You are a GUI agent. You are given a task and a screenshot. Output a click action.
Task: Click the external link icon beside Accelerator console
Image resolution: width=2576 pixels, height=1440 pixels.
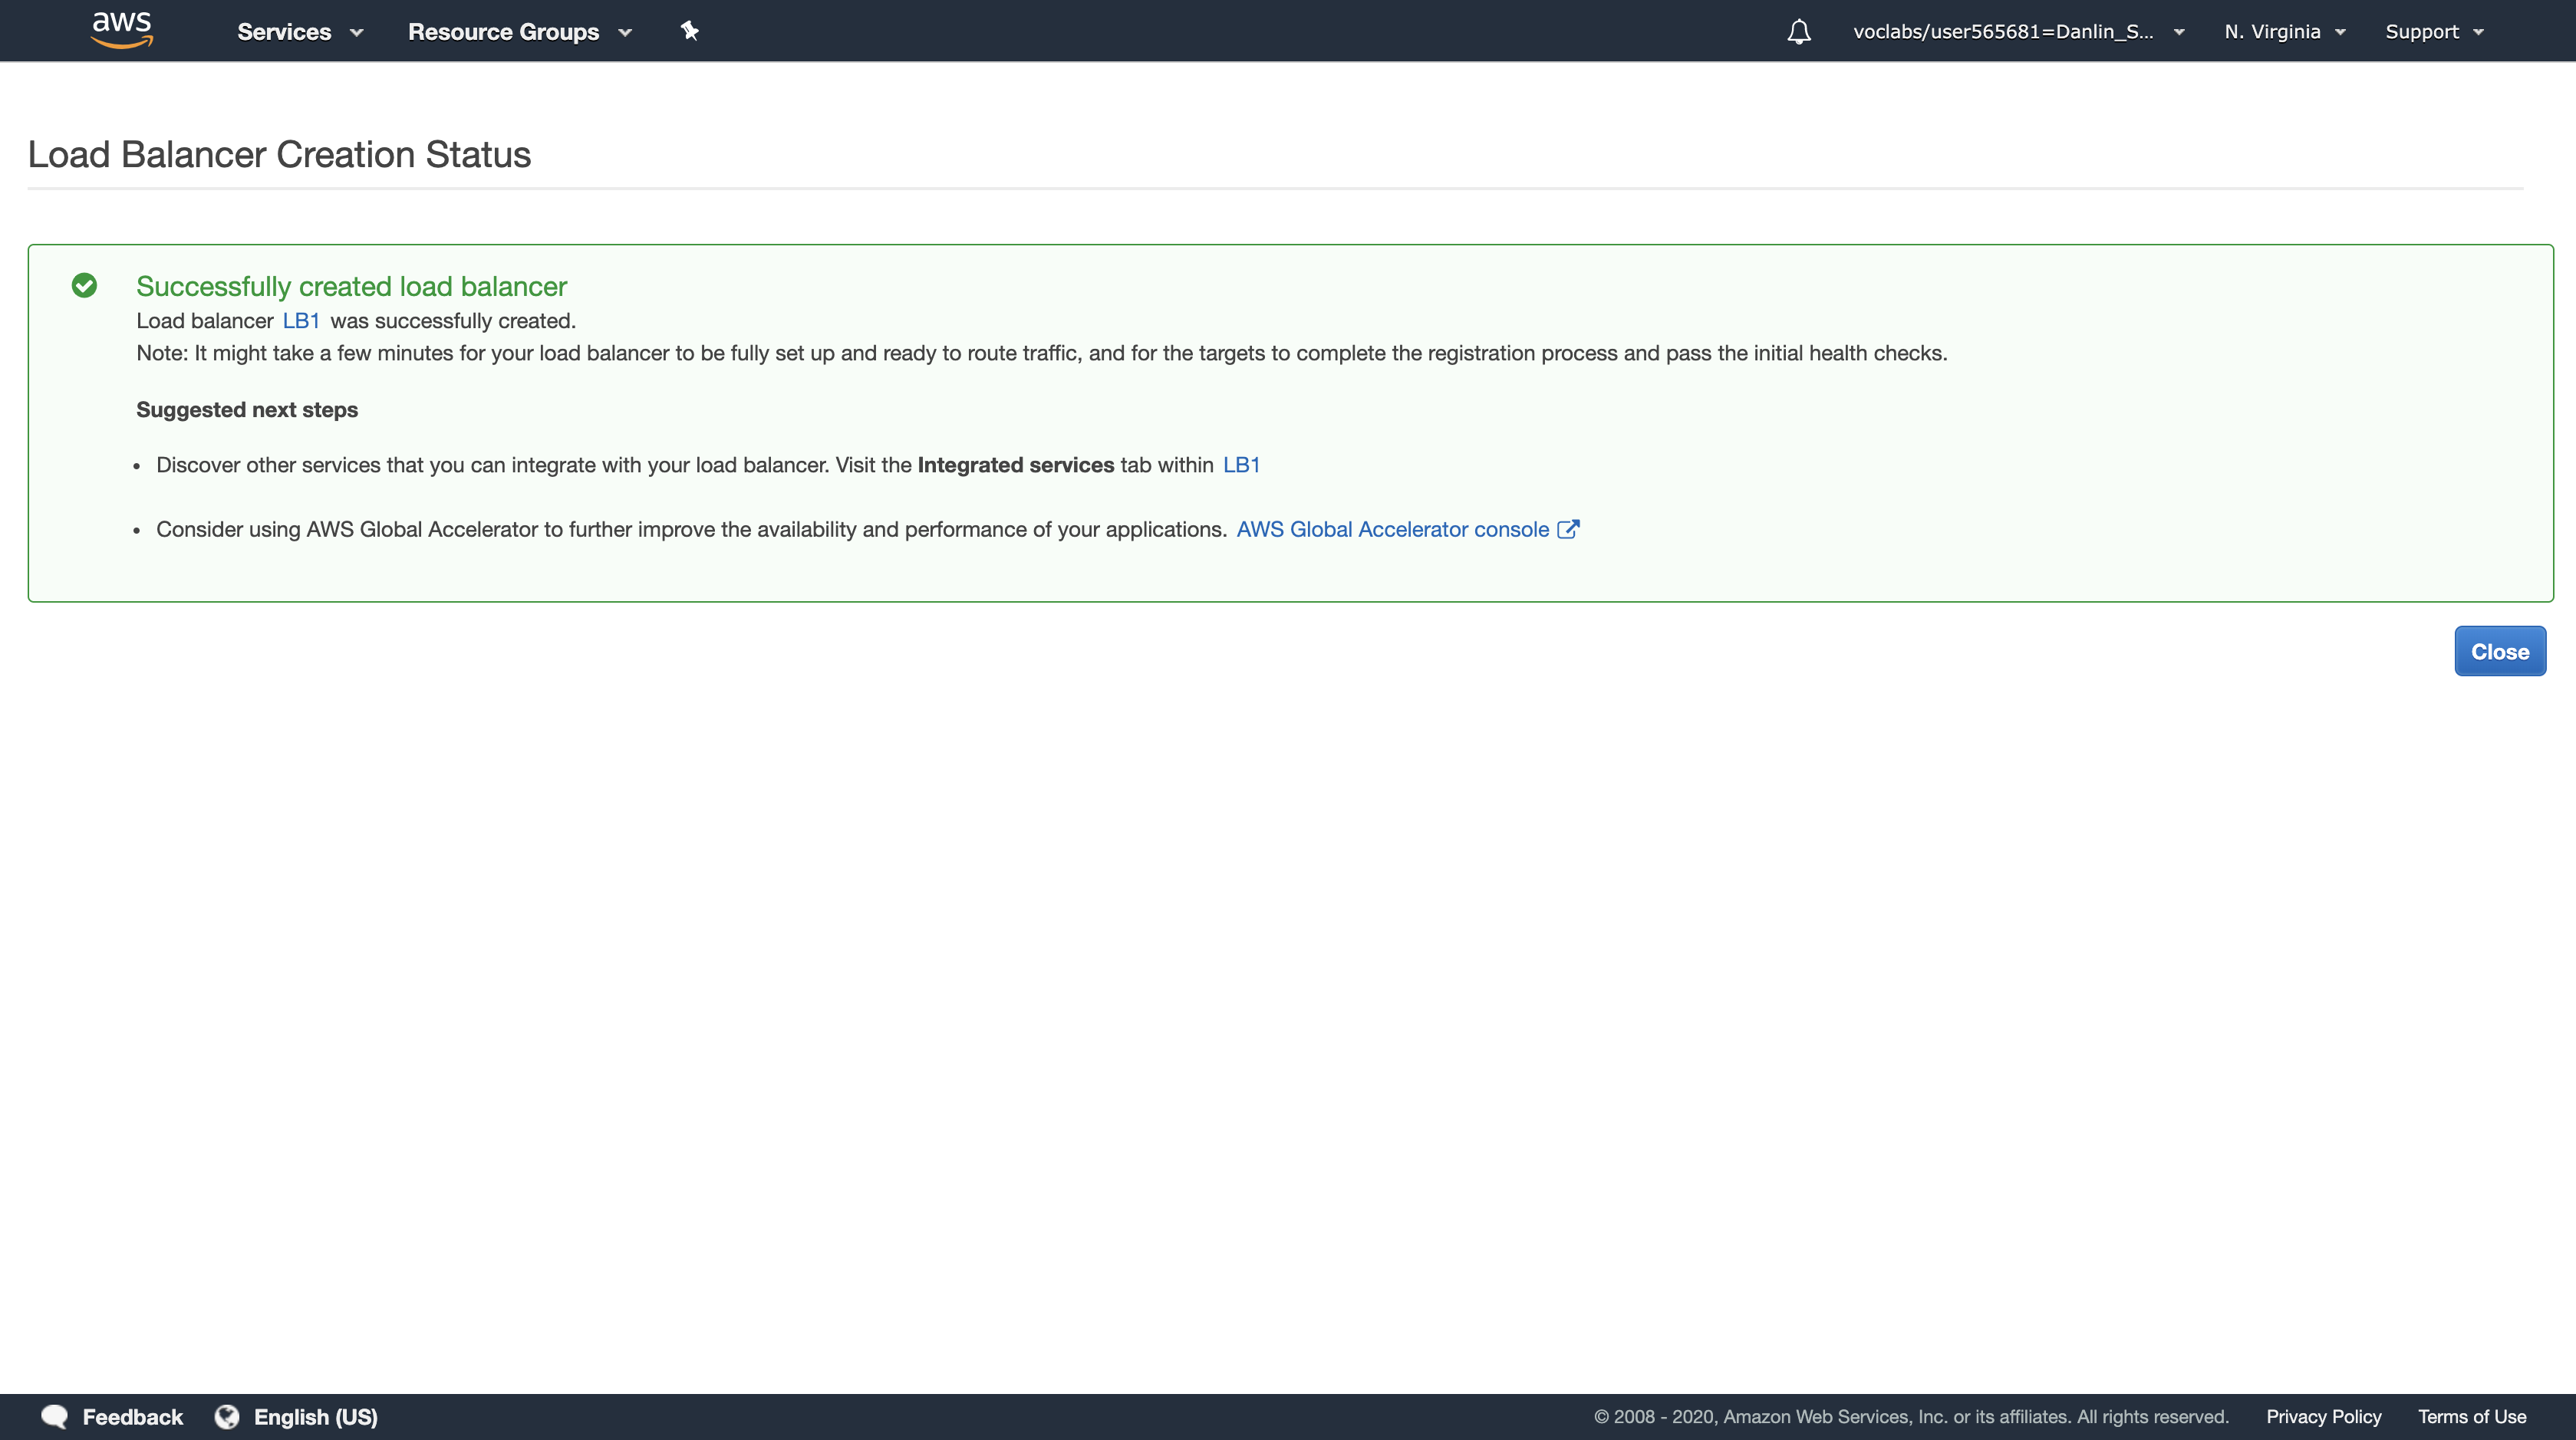(1568, 530)
